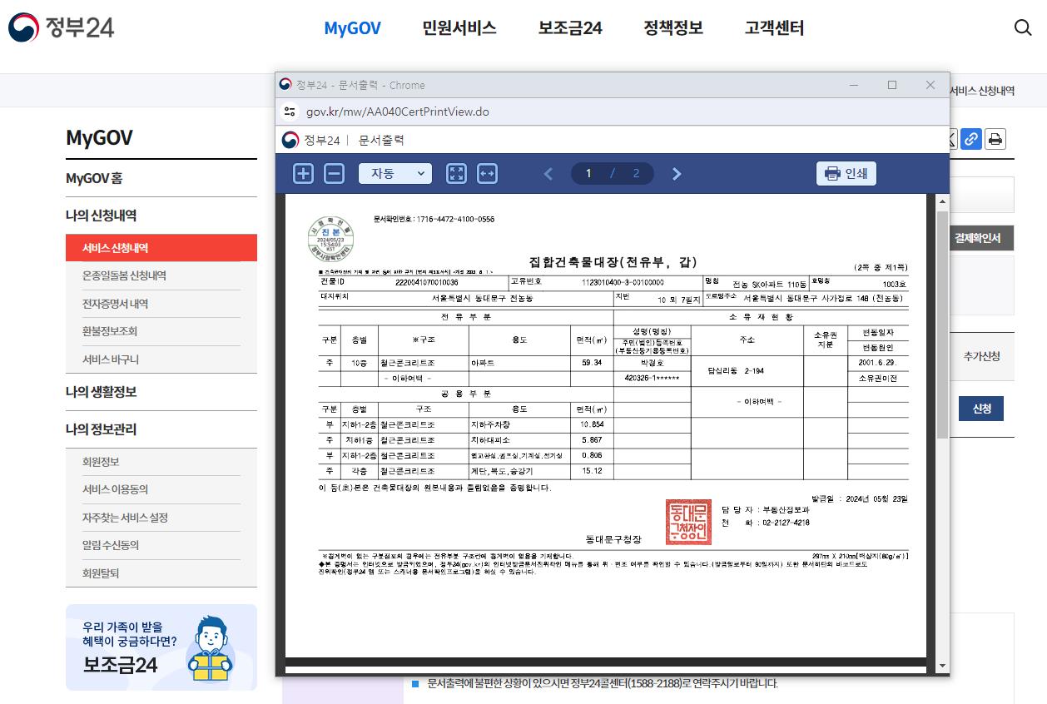Fit document to full page icon
This screenshot has width=1047, height=704.
[457, 173]
